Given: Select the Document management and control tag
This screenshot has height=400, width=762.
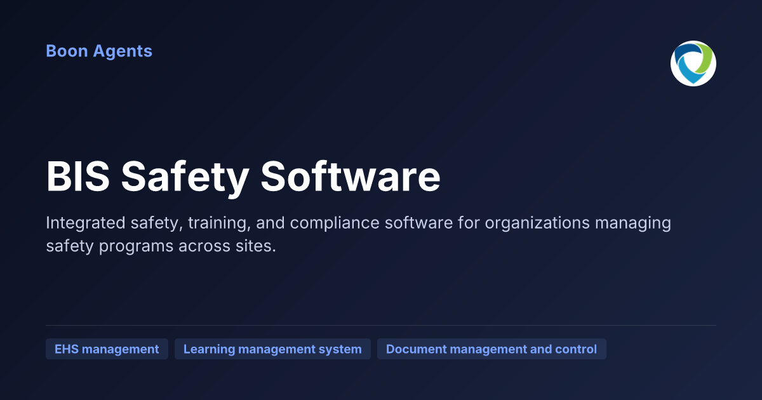Looking at the screenshot, I should (x=491, y=349).
